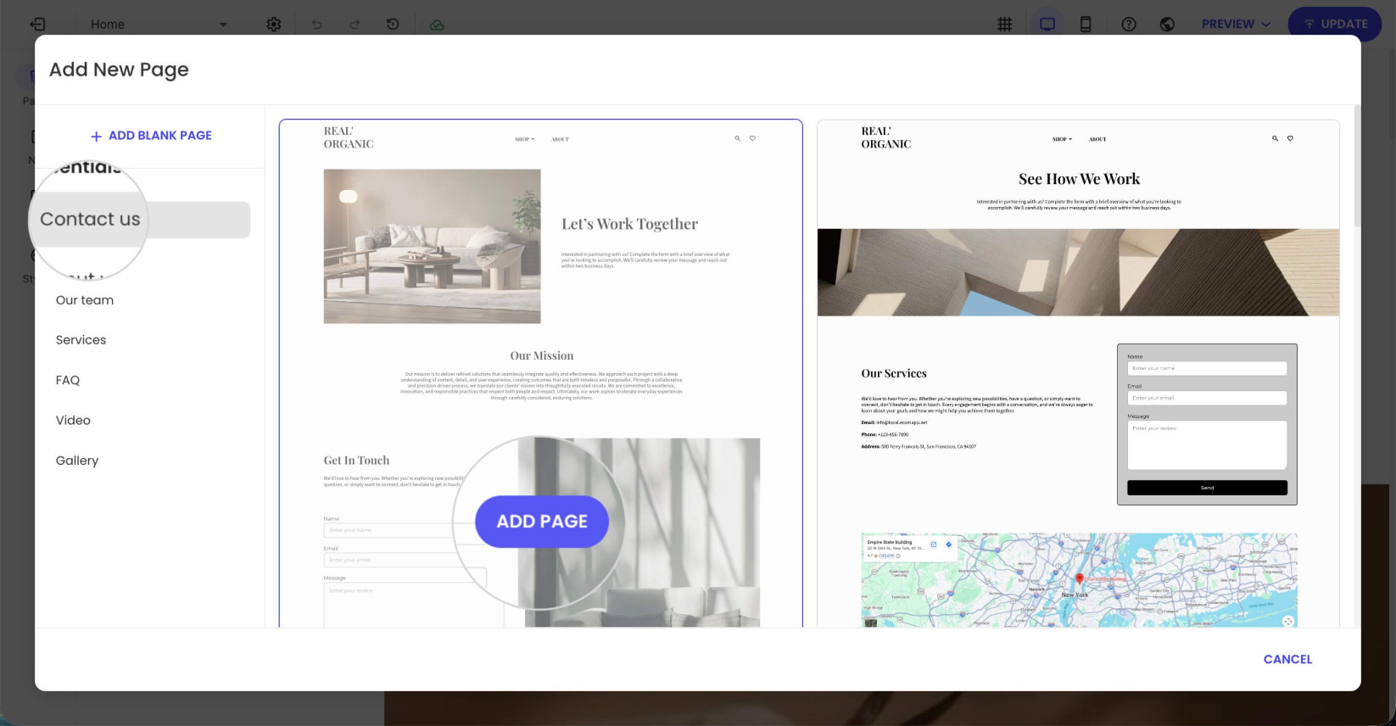Open the Preview dropdown
1396x726 pixels.
(x=1236, y=24)
